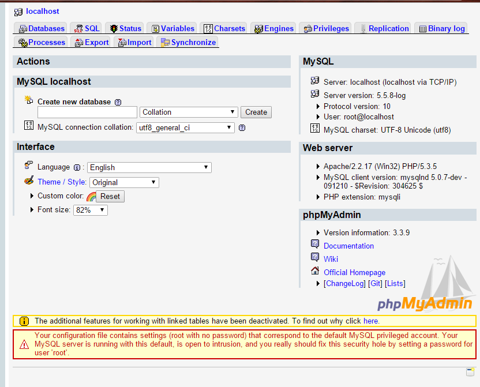Click the 'here' link in the yellow notice
This screenshot has height=387, width=480.
coord(370,321)
